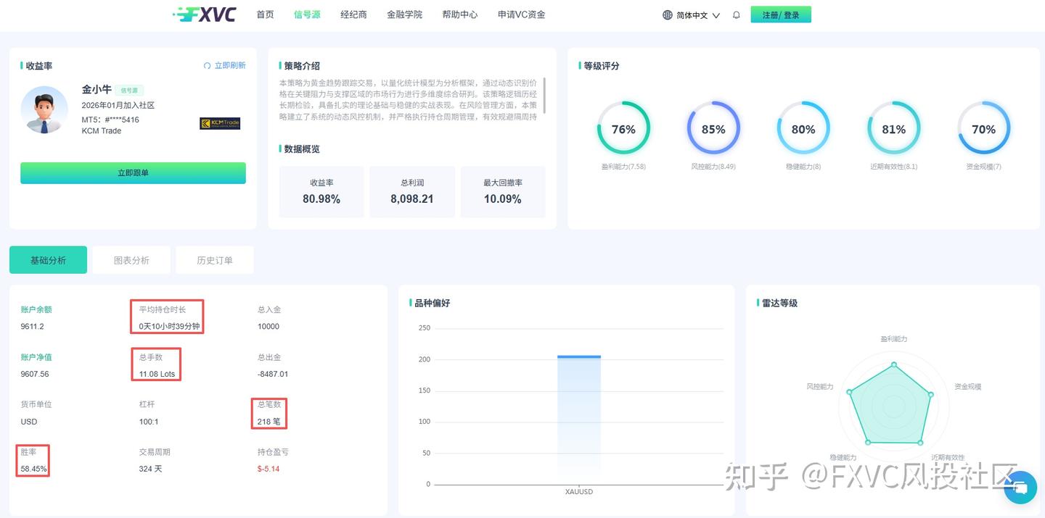Image resolution: width=1045 pixels, height=518 pixels.
Task: Open the notification bell
Action: click(736, 14)
